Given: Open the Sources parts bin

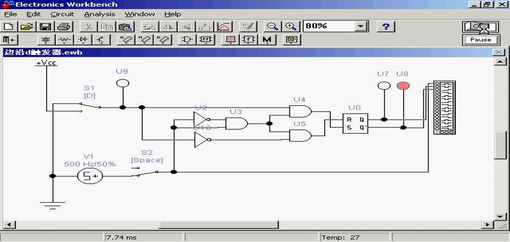Looking at the screenshot, I should tap(47, 40).
